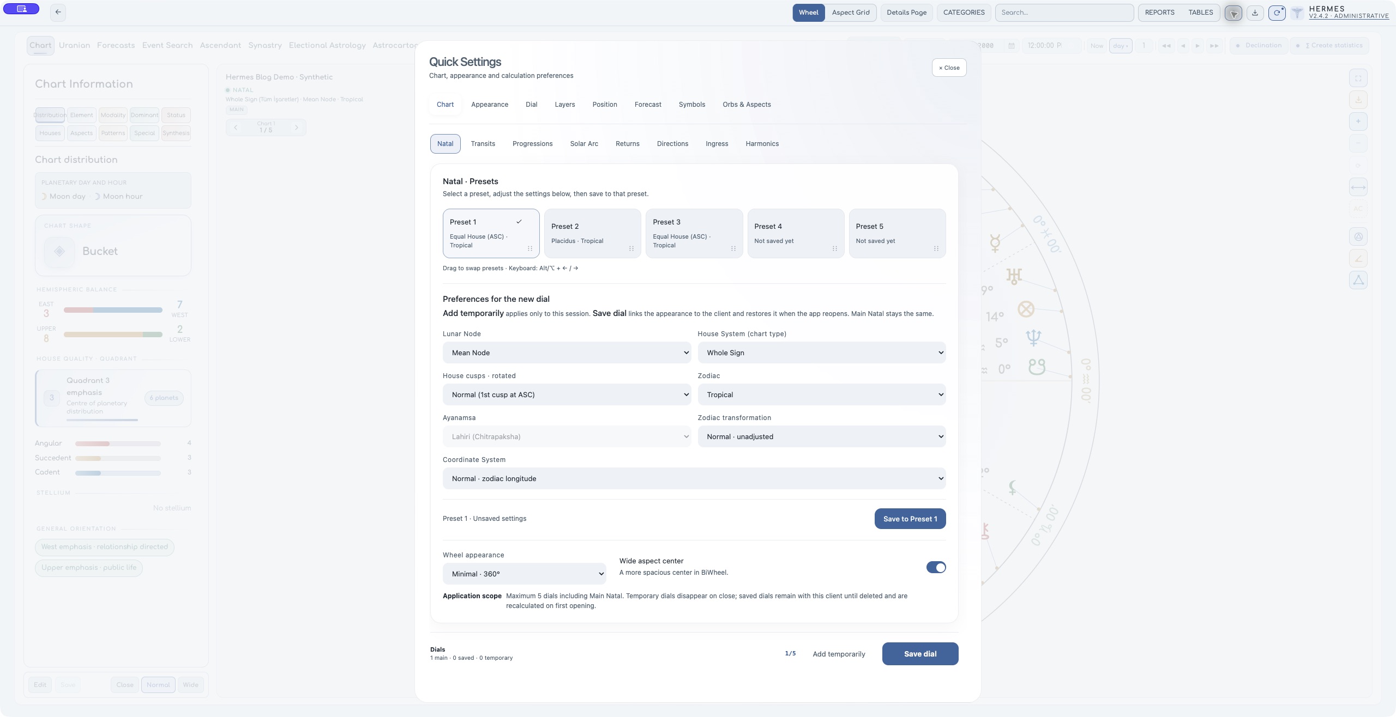Open the House System Whole Sign dropdown
1396x717 pixels.
821,353
